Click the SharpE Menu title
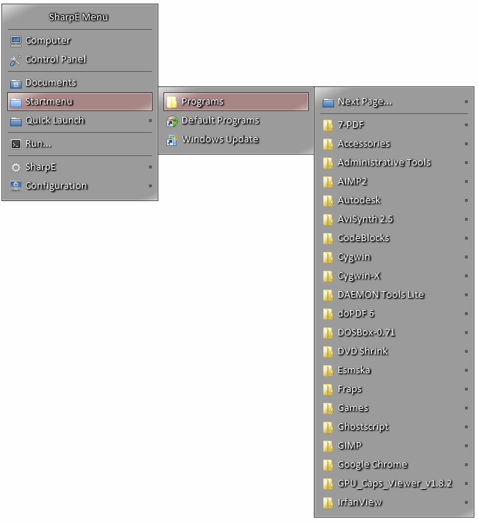 click(x=78, y=17)
